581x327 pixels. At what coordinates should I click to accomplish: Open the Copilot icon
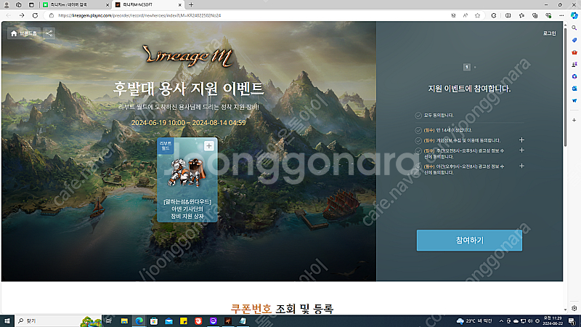574,15
